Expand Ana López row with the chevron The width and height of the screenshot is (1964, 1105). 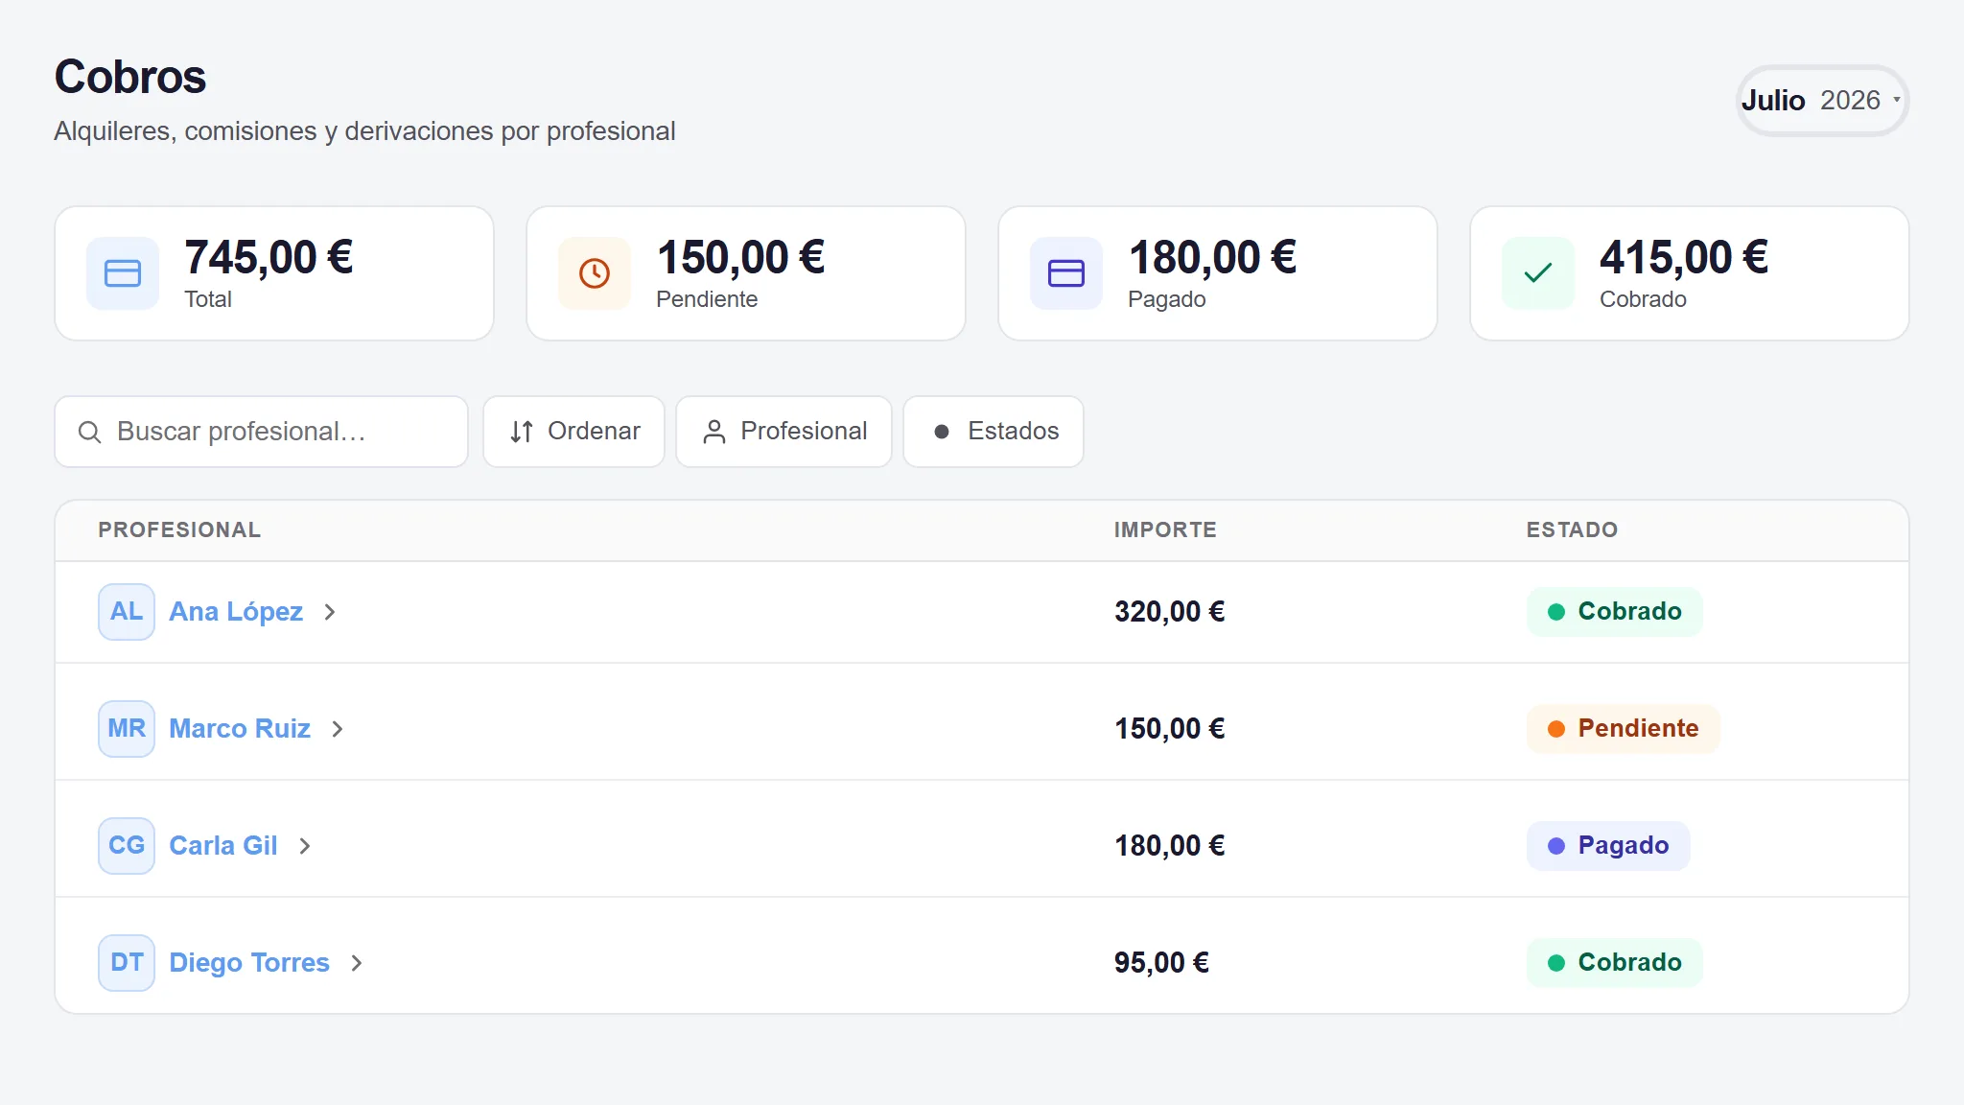[330, 612]
